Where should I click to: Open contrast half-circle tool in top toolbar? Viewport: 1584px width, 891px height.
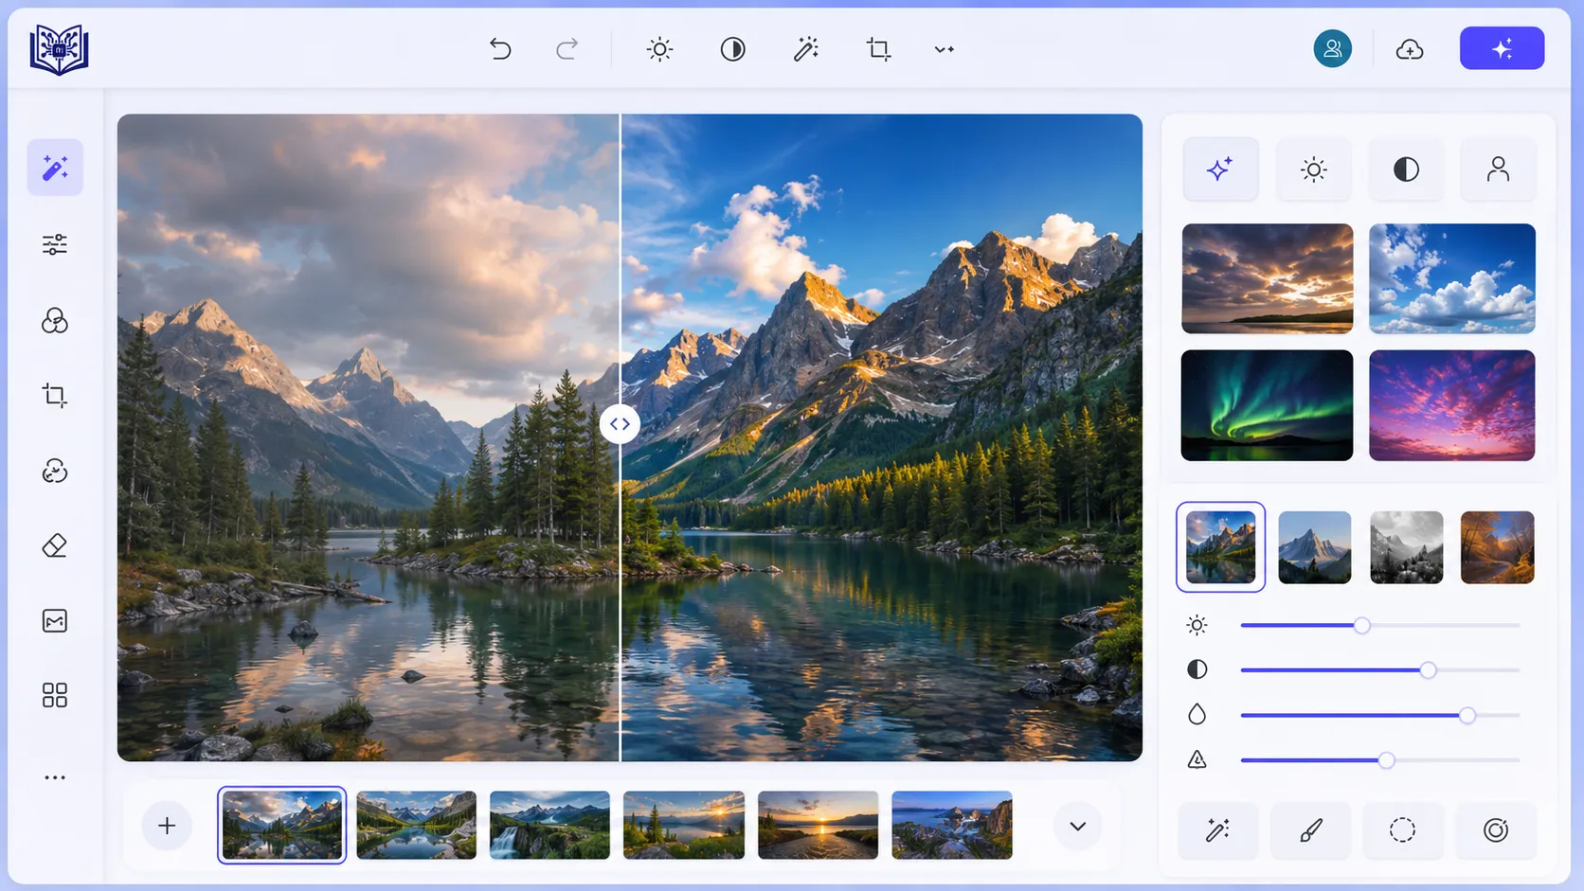coord(732,49)
